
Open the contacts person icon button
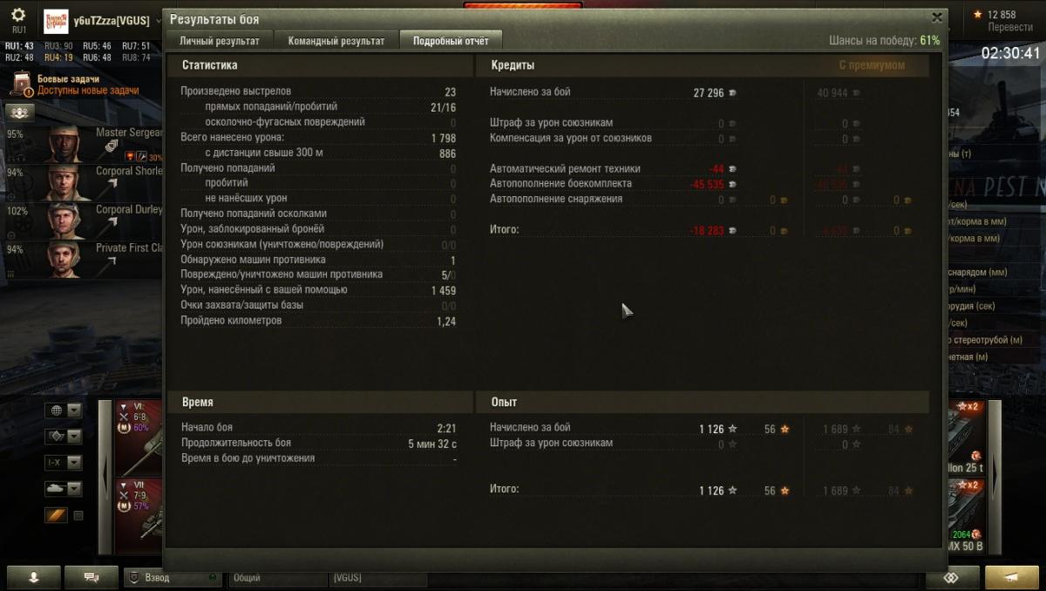[33, 577]
